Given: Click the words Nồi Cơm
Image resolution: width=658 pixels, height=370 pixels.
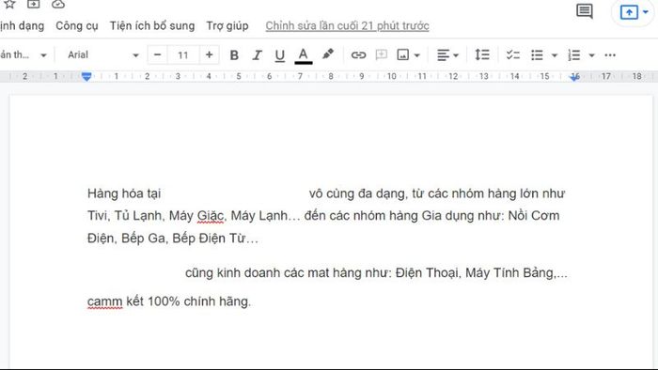Looking at the screenshot, I should [534, 215].
